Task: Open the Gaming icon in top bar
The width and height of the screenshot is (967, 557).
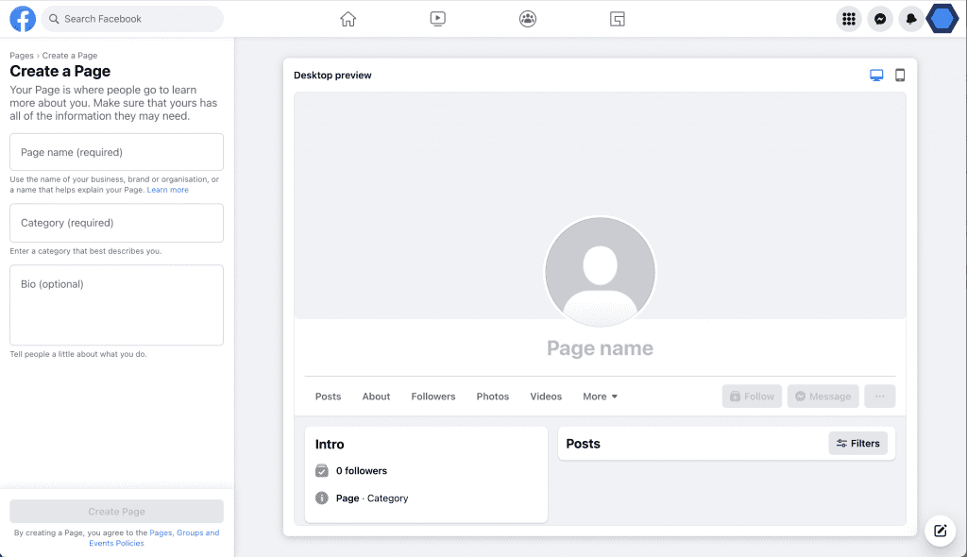Action: click(618, 19)
